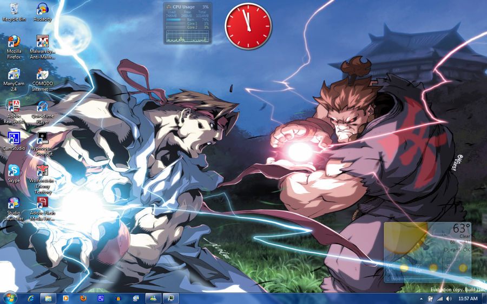Open the Recycle Bin desktop icon
The image size is (487, 304).
coord(14,13)
